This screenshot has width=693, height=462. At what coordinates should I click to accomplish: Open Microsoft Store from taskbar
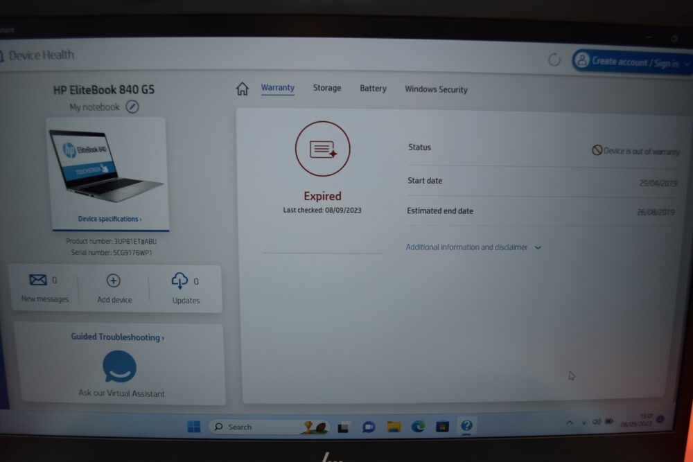tap(442, 426)
